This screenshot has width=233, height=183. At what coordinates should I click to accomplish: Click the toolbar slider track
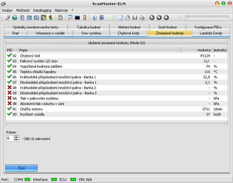coord(208,17)
